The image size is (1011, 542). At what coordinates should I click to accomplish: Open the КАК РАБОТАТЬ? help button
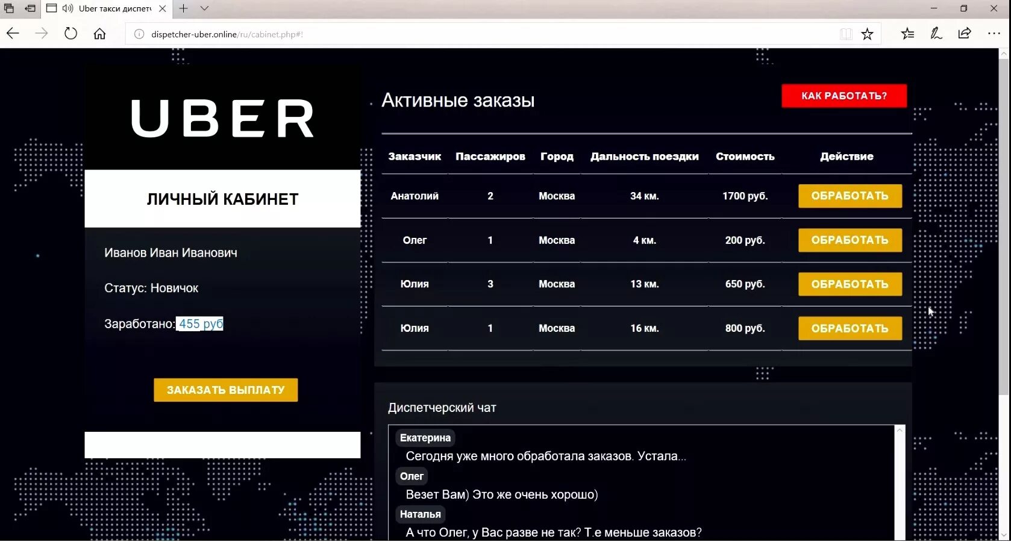pyautogui.click(x=844, y=96)
